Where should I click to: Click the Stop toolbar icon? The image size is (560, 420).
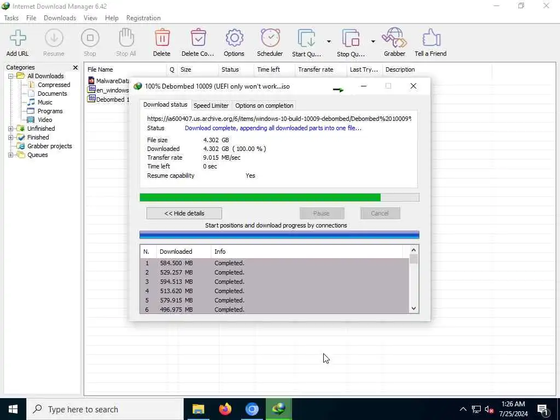point(90,38)
